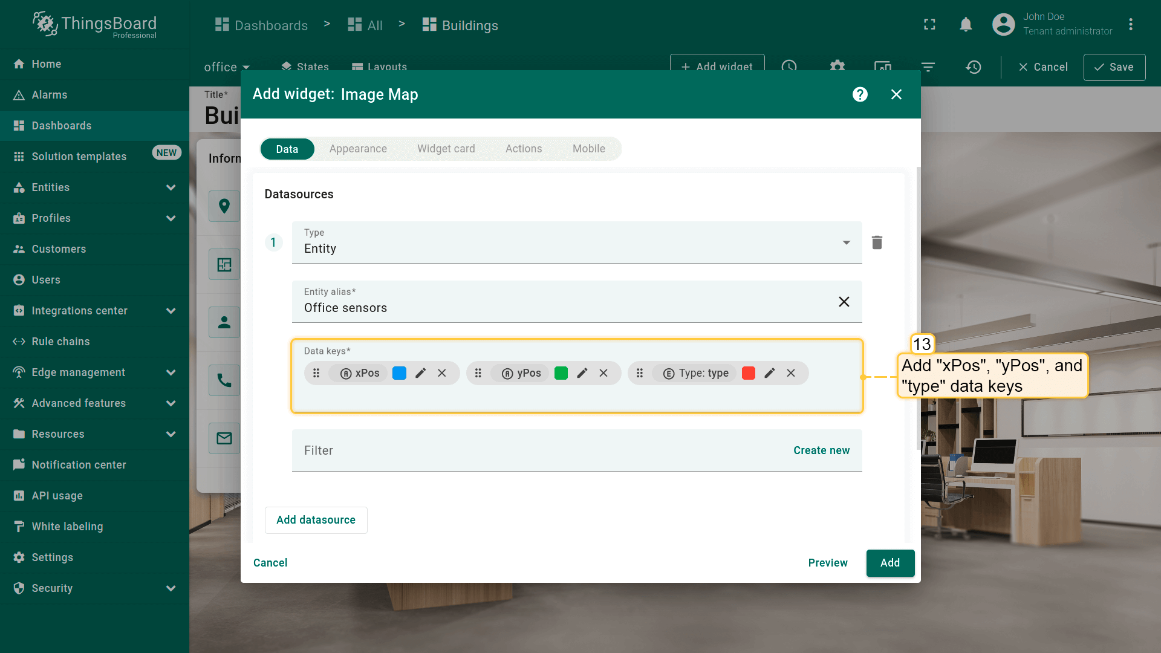Click drag handle of xPos key
Image resolution: width=1161 pixels, height=653 pixels.
(x=316, y=373)
